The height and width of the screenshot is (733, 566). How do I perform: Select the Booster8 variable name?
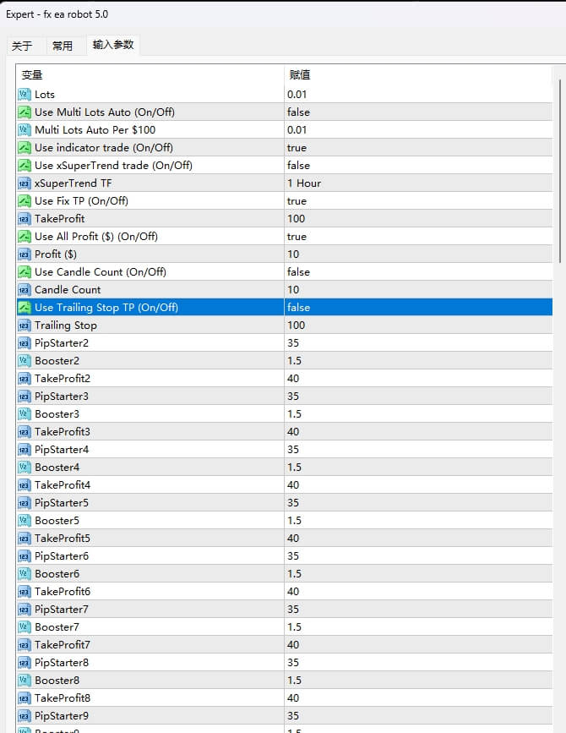pyautogui.click(x=57, y=681)
